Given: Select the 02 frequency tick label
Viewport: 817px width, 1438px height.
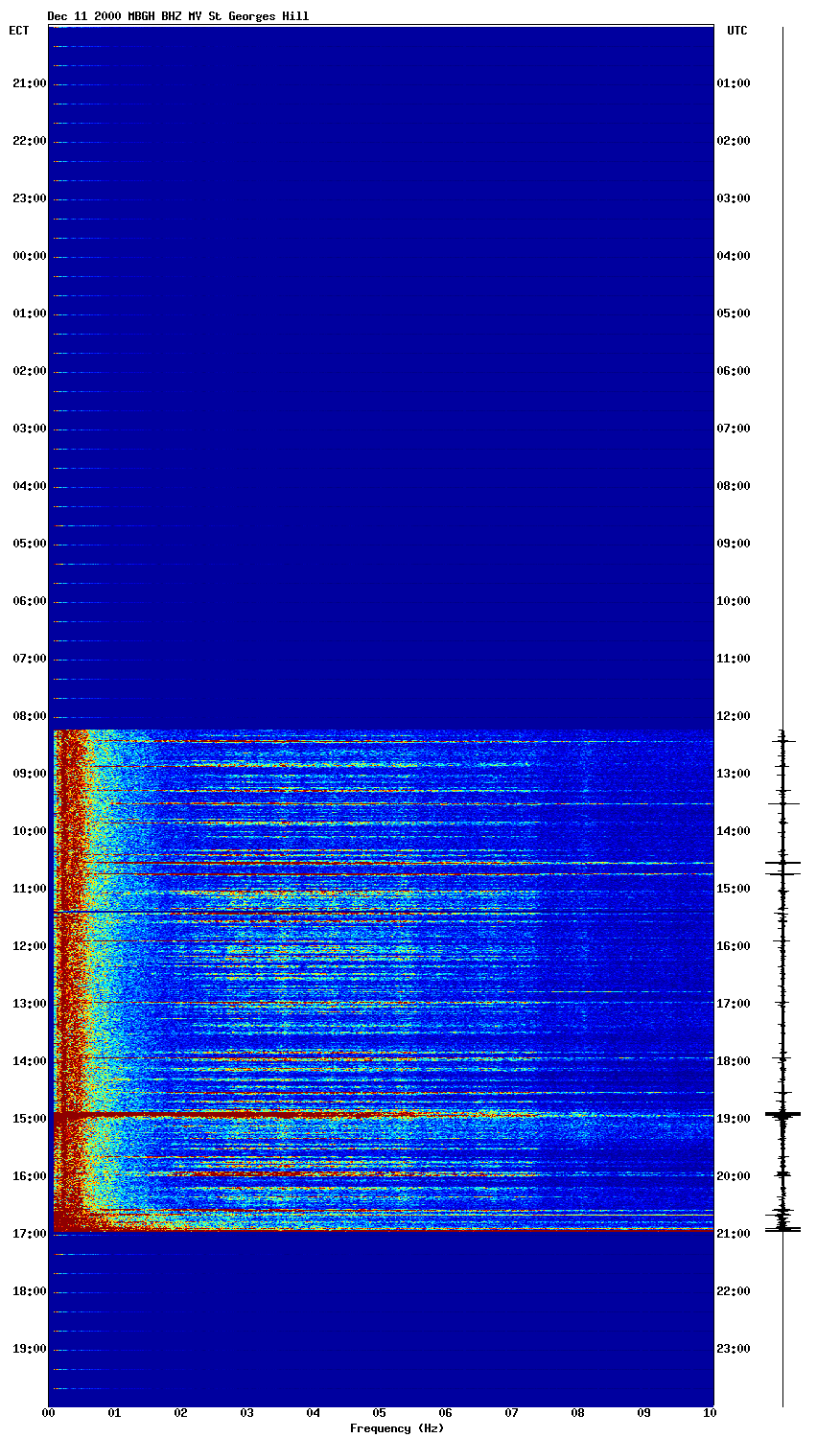Looking at the screenshot, I should (180, 1413).
